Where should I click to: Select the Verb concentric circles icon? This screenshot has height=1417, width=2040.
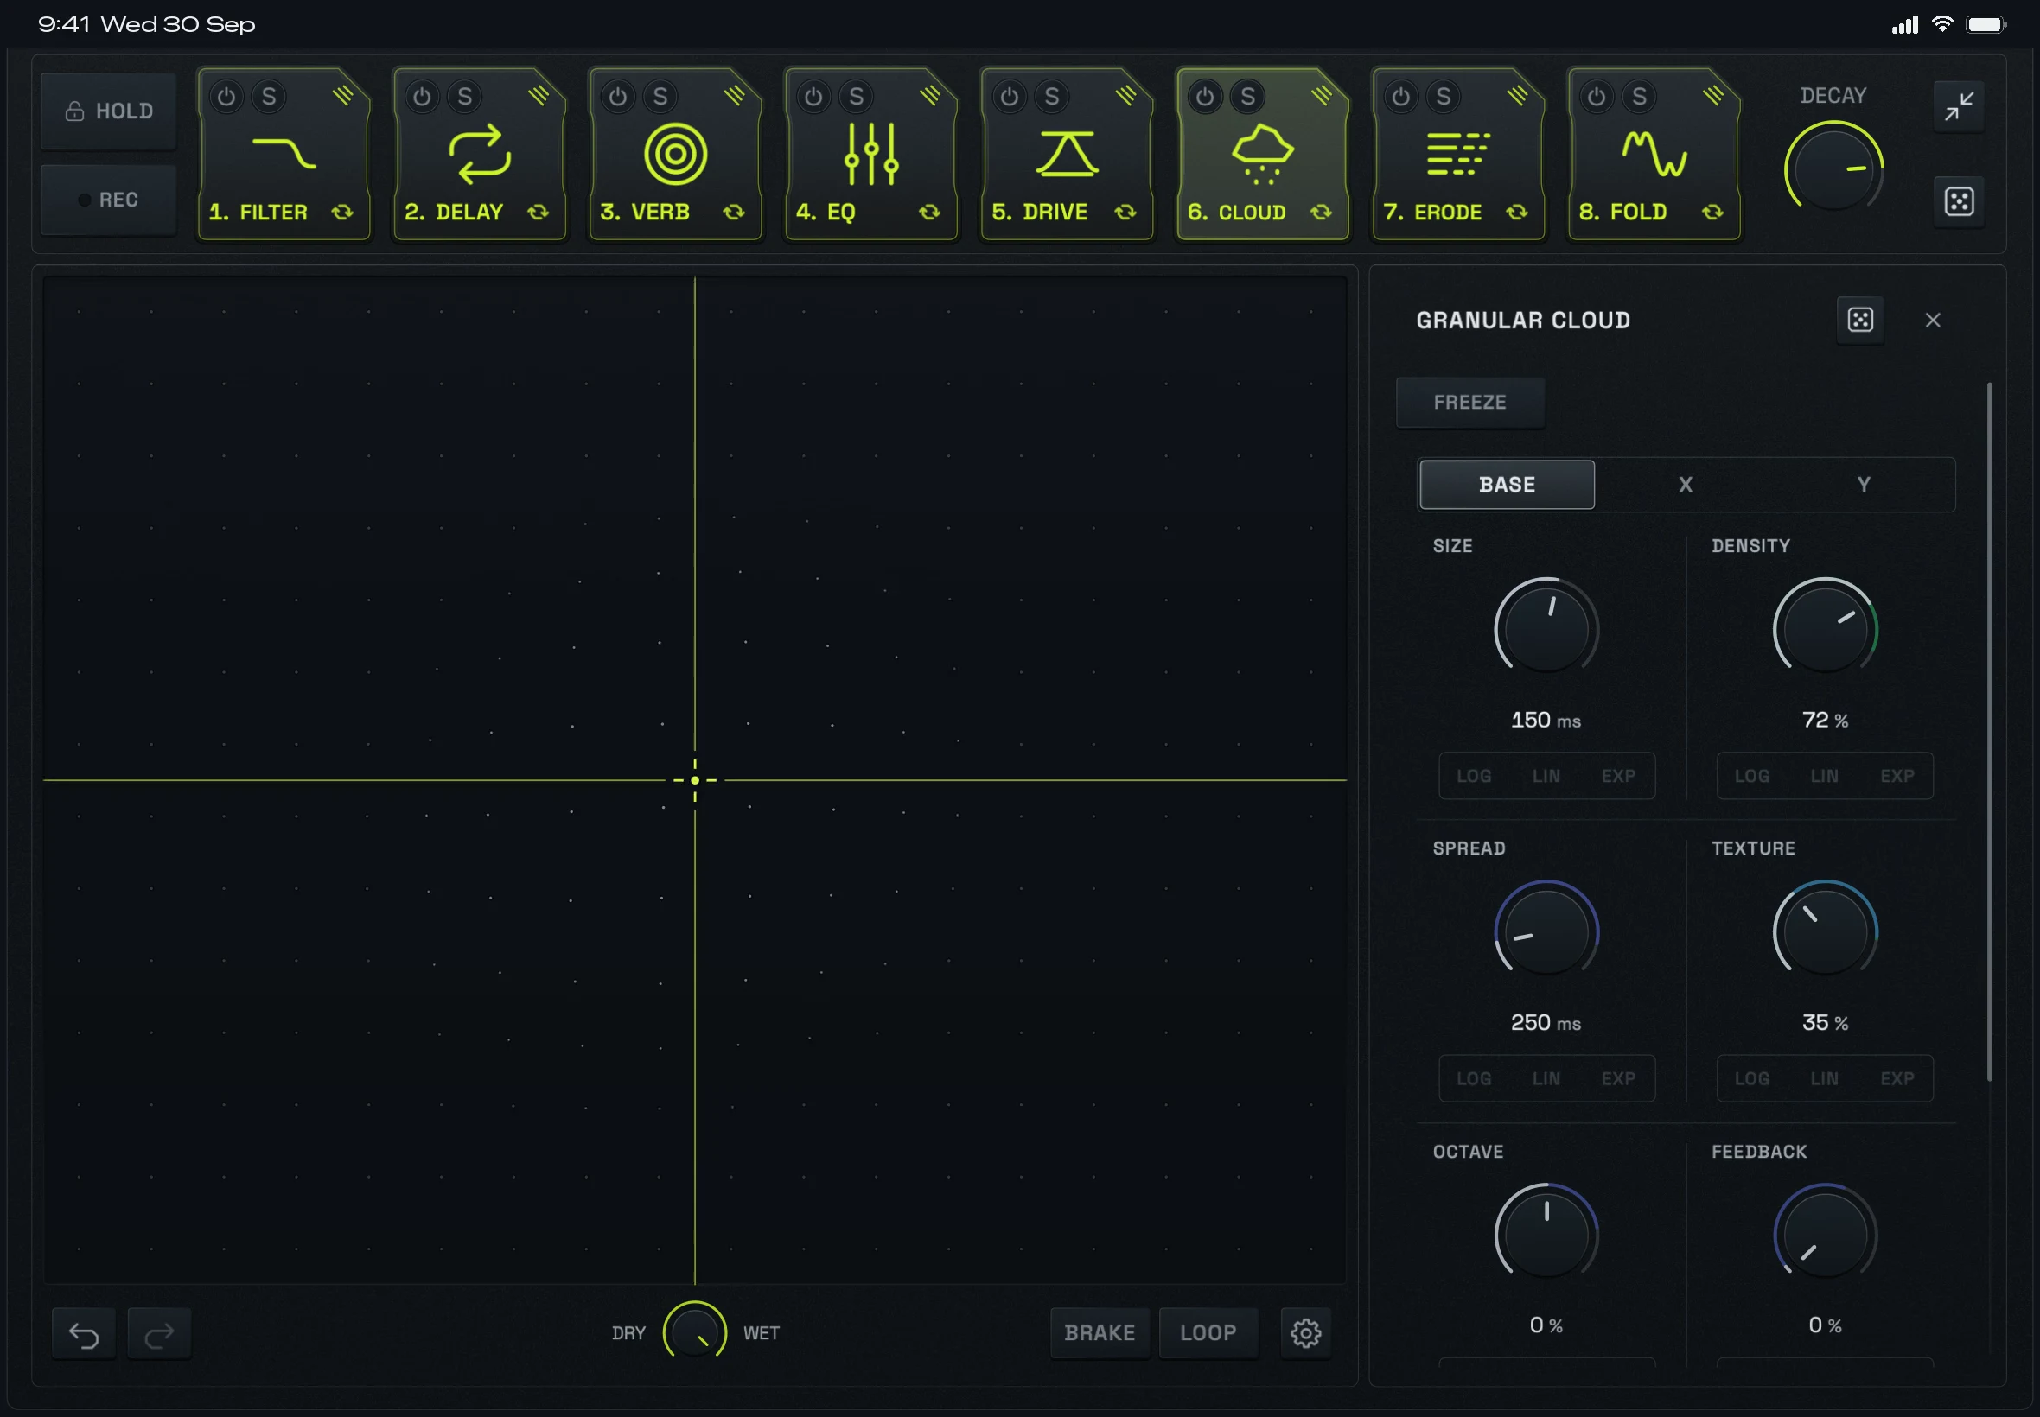point(675,154)
